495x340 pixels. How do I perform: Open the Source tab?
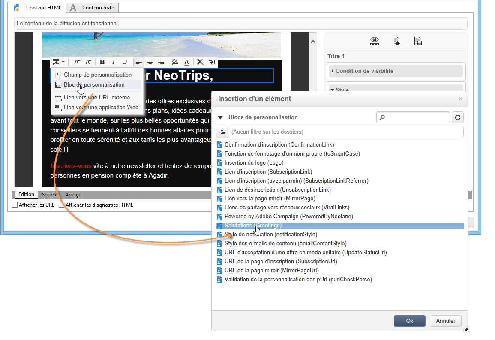pyautogui.click(x=50, y=195)
